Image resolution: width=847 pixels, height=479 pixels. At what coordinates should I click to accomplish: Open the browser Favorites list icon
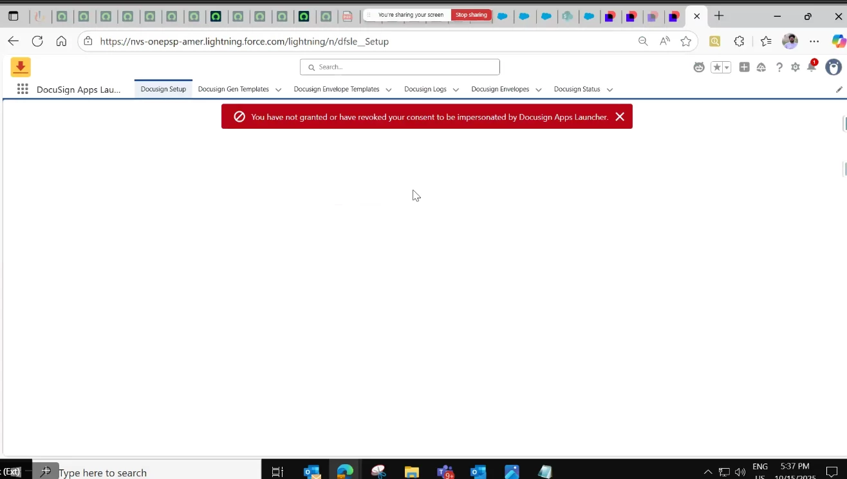pyautogui.click(x=766, y=41)
